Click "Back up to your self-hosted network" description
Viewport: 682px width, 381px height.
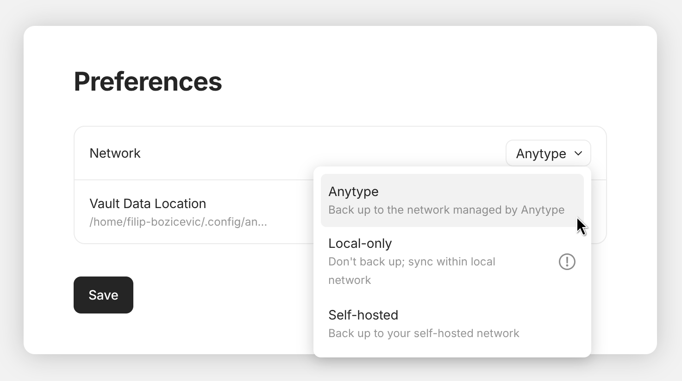[x=424, y=333]
